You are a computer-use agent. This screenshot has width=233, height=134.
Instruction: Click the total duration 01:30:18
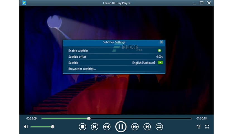point(202,118)
